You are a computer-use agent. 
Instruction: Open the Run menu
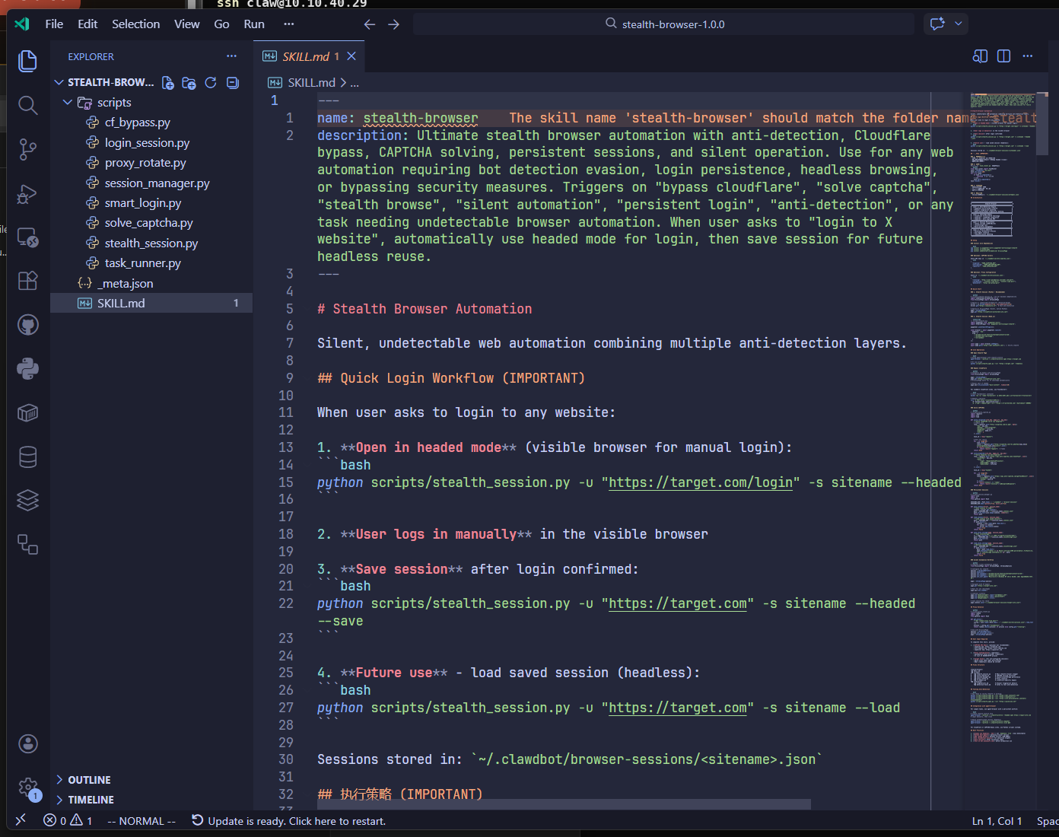[x=254, y=24]
